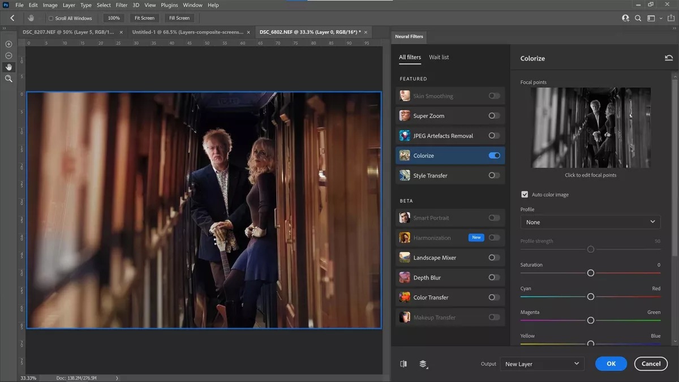
Task: Select the magnifier Zoom tool
Action: 8,79
